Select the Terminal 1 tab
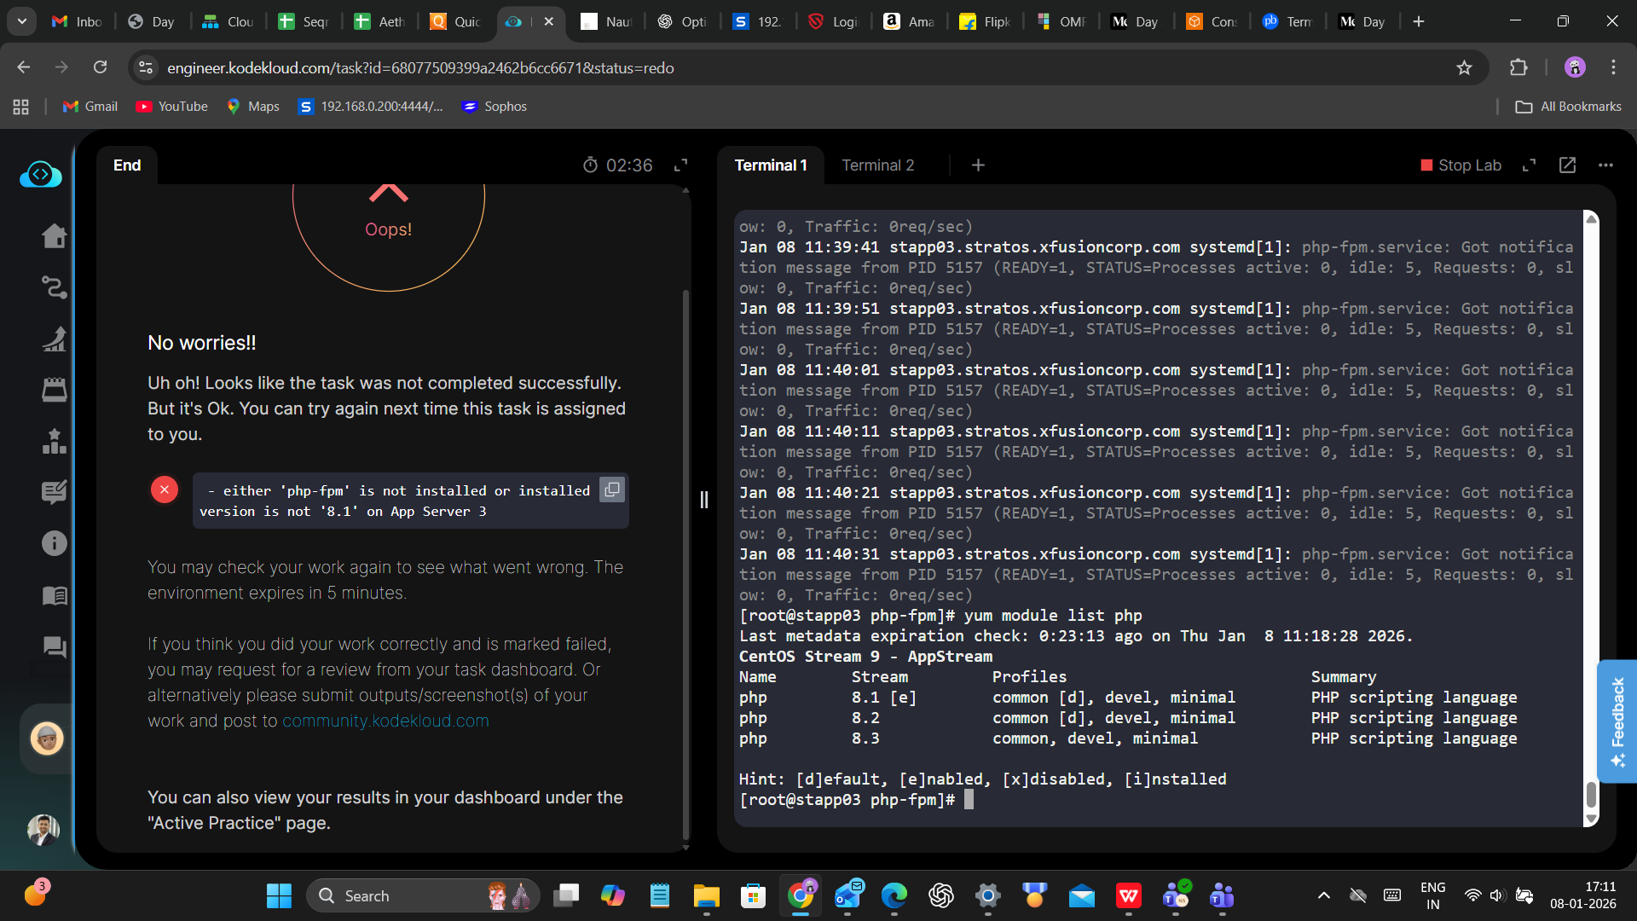This screenshot has height=921, width=1637. click(x=770, y=165)
